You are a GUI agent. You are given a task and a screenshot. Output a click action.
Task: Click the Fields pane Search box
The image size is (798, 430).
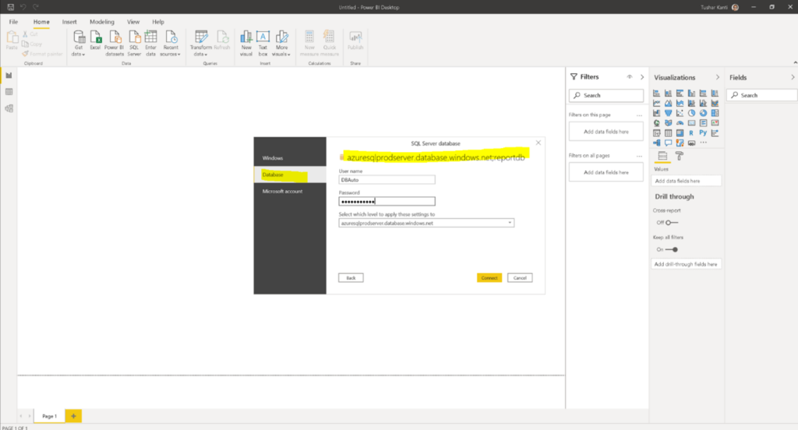pyautogui.click(x=762, y=95)
